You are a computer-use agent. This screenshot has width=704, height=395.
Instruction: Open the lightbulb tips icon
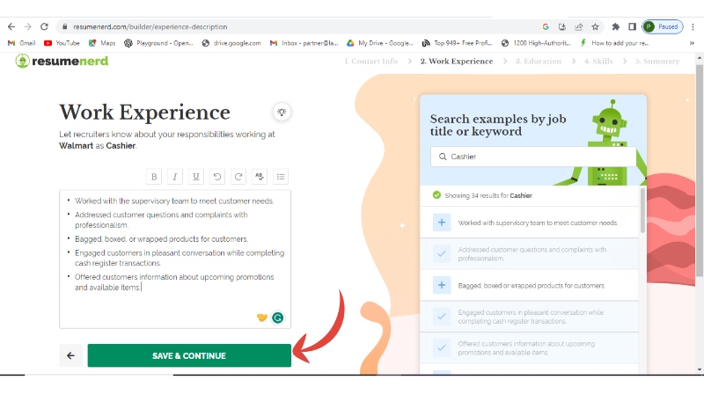[x=282, y=112]
